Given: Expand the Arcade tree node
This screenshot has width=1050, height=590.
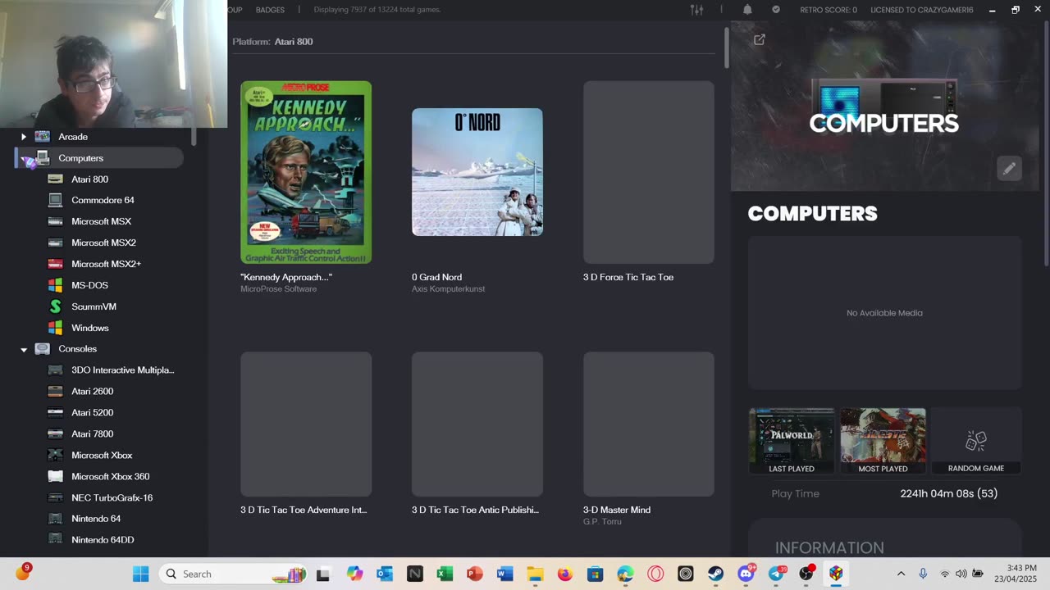Looking at the screenshot, I should click(x=24, y=137).
